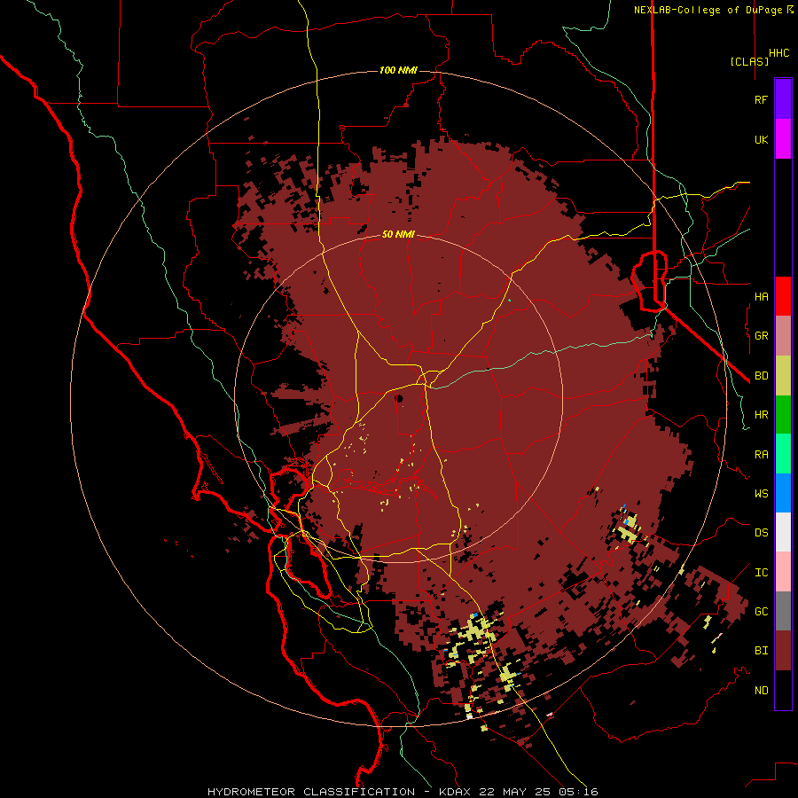This screenshot has height=798, width=798.
Task: Click the ND legend label
Action: point(761,690)
